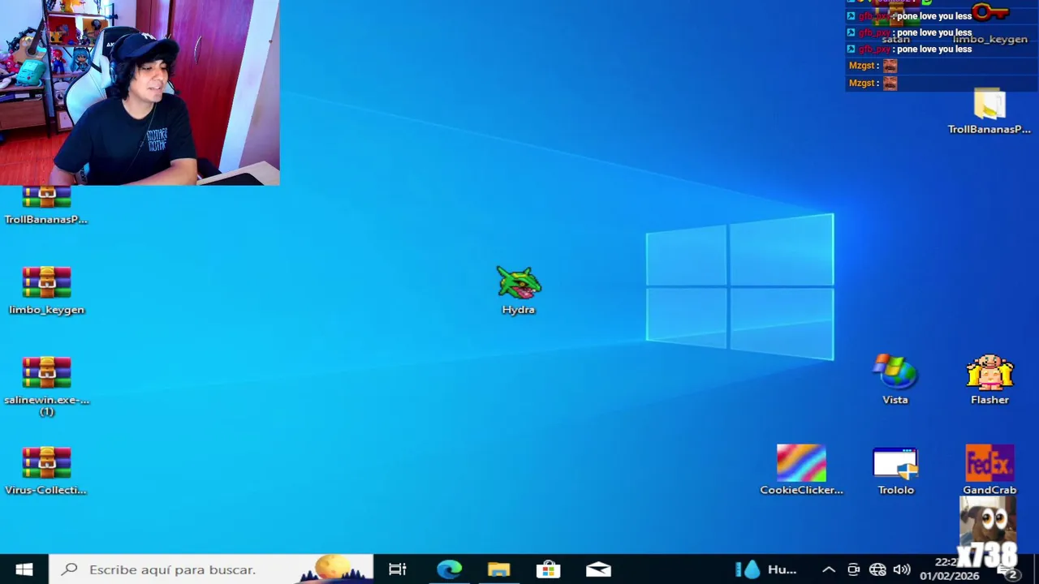Click the 'Escribe aquí para buscar' search box
This screenshot has width=1039, height=584.
(211, 569)
